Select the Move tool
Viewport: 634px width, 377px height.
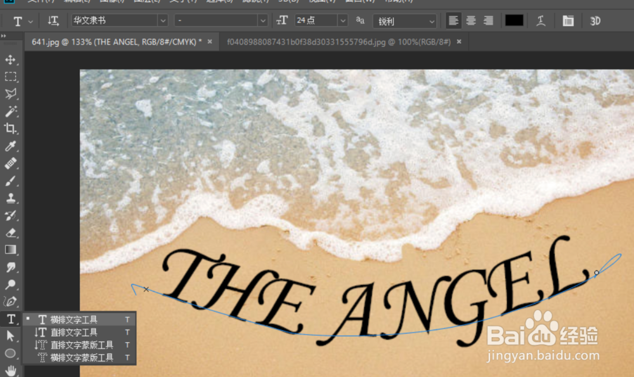click(11, 60)
